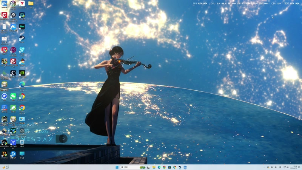Open Microsoft Edge from the taskbar
This screenshot has width=302, height=170.
pos(159,167)
